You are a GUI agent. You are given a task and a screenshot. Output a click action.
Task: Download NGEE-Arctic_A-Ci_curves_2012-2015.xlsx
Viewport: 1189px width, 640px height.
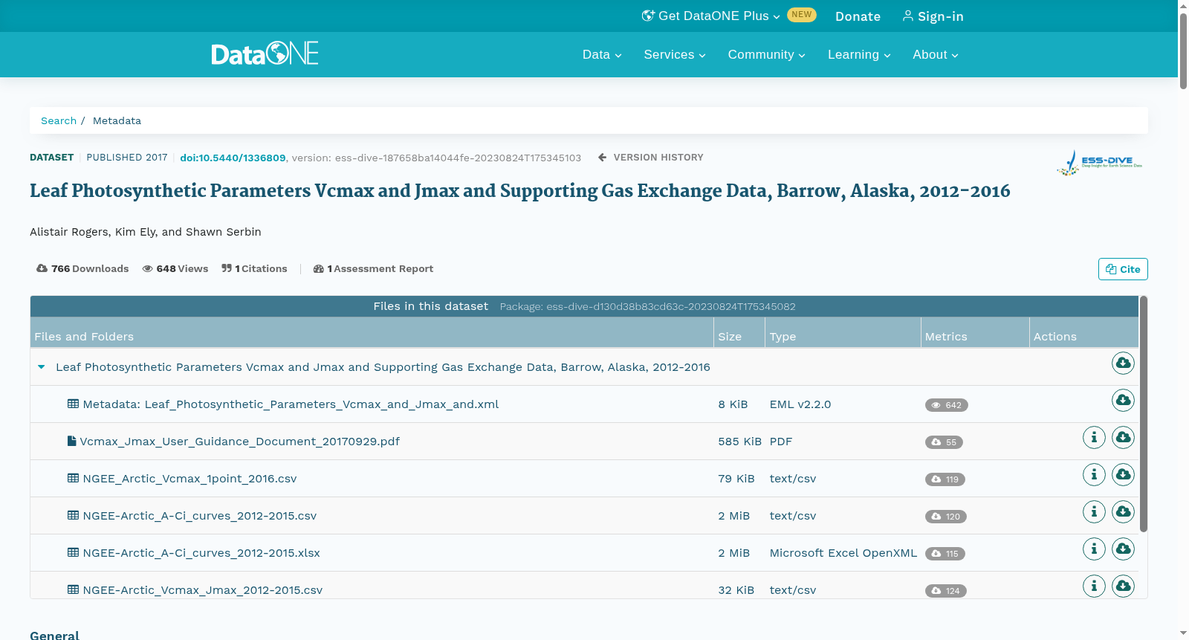(x=1123, y=549)
